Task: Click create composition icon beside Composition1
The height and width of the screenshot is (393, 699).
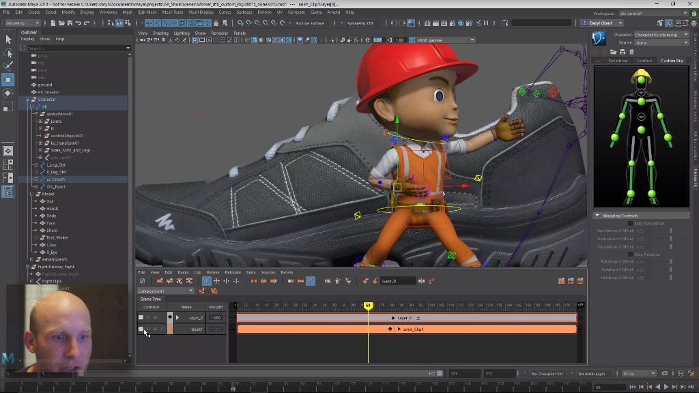Action: [x=202, y=291]
